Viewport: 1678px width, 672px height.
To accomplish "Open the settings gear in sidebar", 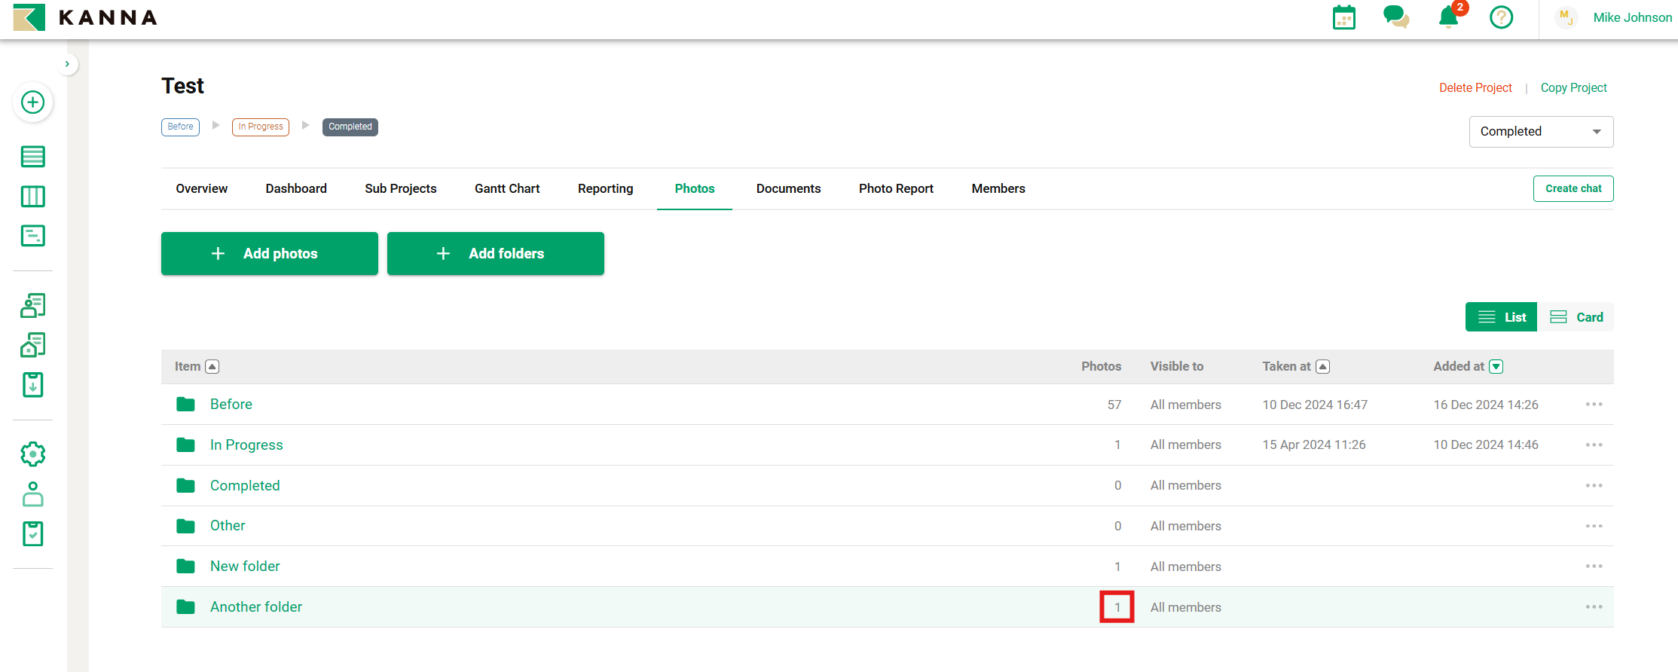I will (x=32, y=454).
